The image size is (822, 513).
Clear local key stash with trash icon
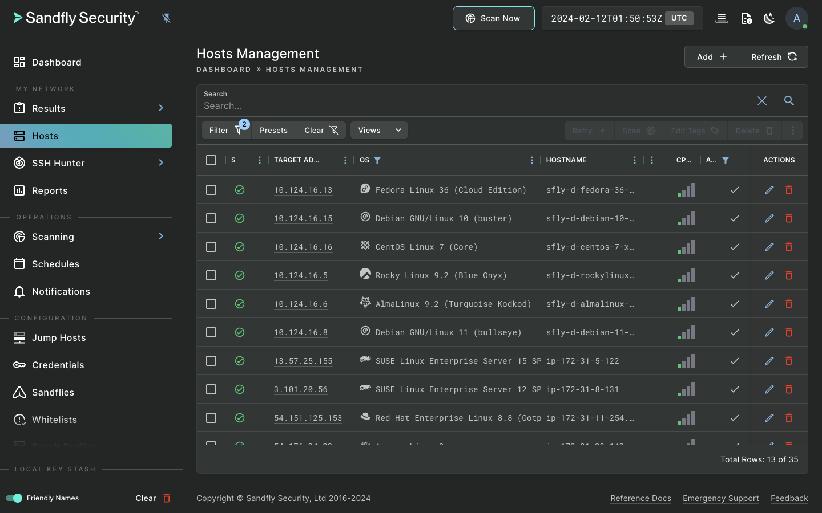coord(167,498)
